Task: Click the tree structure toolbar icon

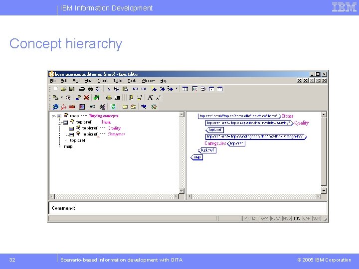Action: [x=55, y=98]
